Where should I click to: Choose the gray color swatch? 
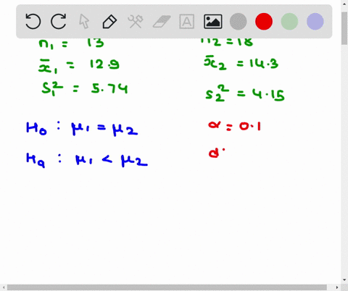coord(239,22)
